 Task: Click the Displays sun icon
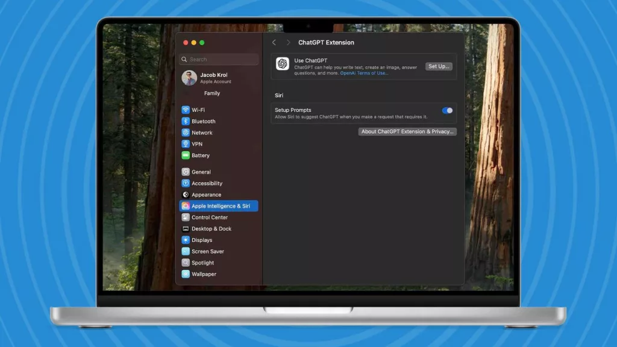point(186,240)
